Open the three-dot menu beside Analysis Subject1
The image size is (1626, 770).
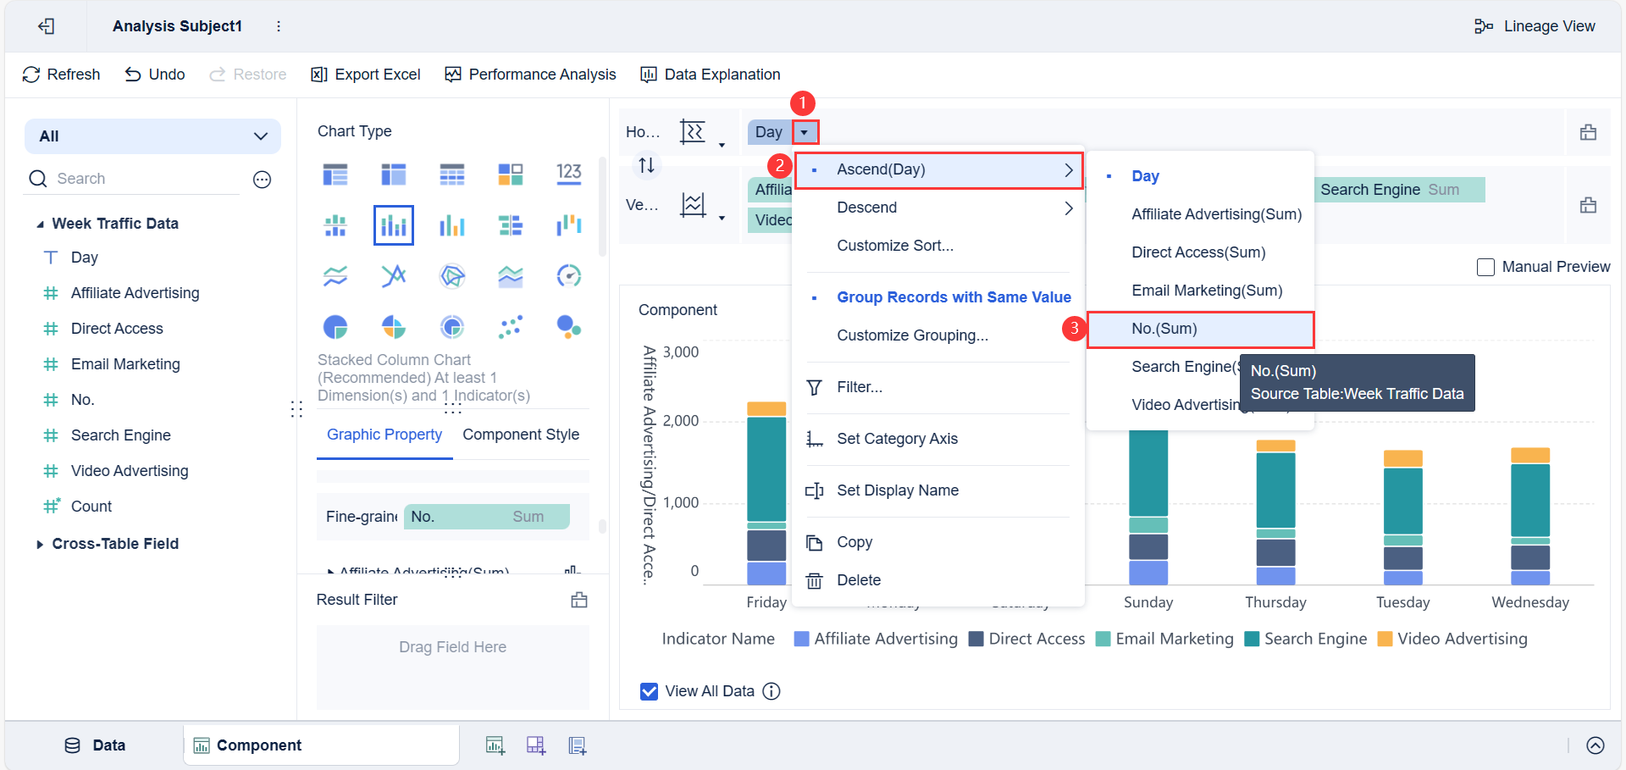pos(279,26)
